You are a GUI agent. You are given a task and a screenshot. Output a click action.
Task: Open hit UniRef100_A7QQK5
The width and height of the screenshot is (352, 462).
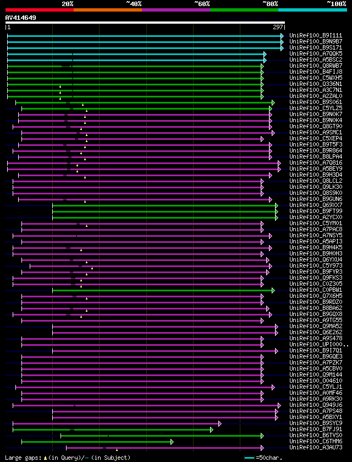click(316, 54)
